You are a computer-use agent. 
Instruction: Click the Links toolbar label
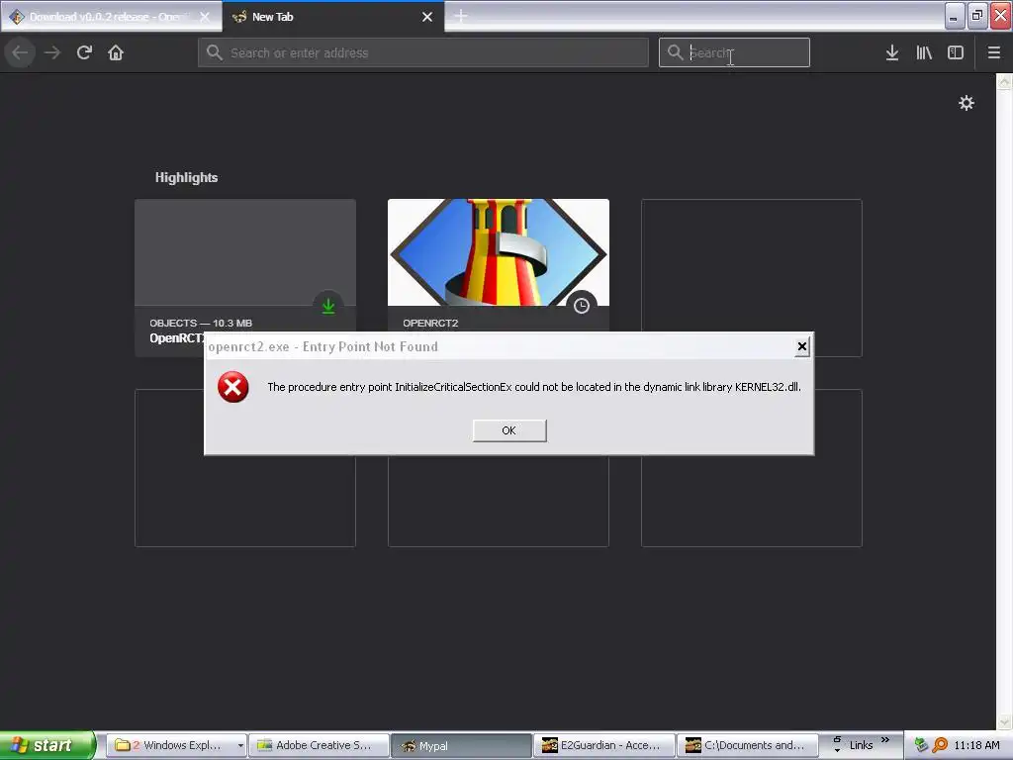click(x=862, y=745)
